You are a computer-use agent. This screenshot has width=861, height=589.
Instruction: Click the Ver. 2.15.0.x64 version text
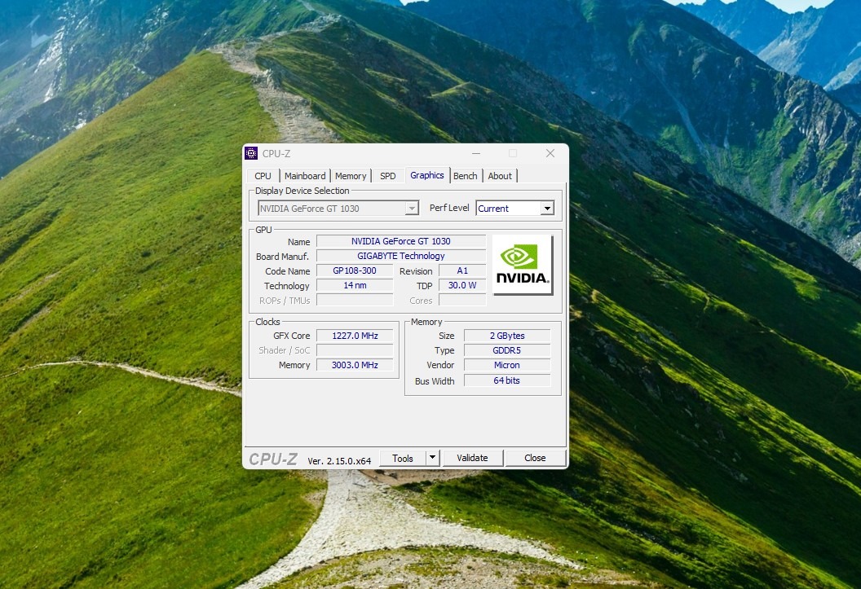[x=339, y=461]
